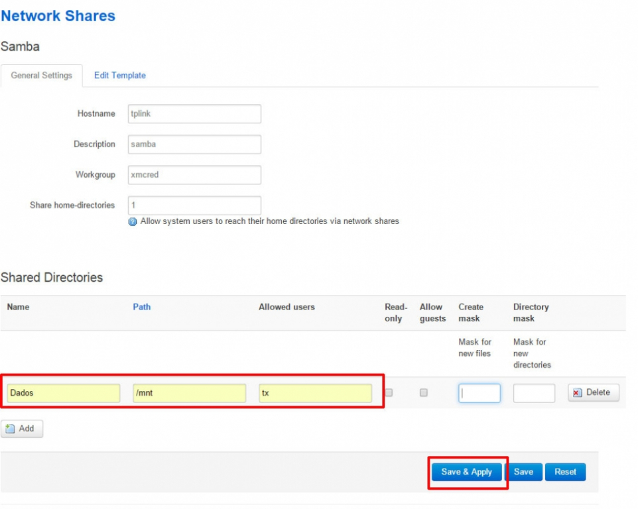Screen dimensions: 638x509
Task: Click the share Name field containing Dados
Action: [64, 393]
